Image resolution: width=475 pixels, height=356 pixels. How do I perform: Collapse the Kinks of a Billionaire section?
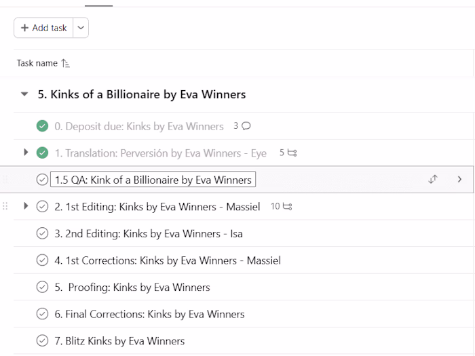[25, 95]
